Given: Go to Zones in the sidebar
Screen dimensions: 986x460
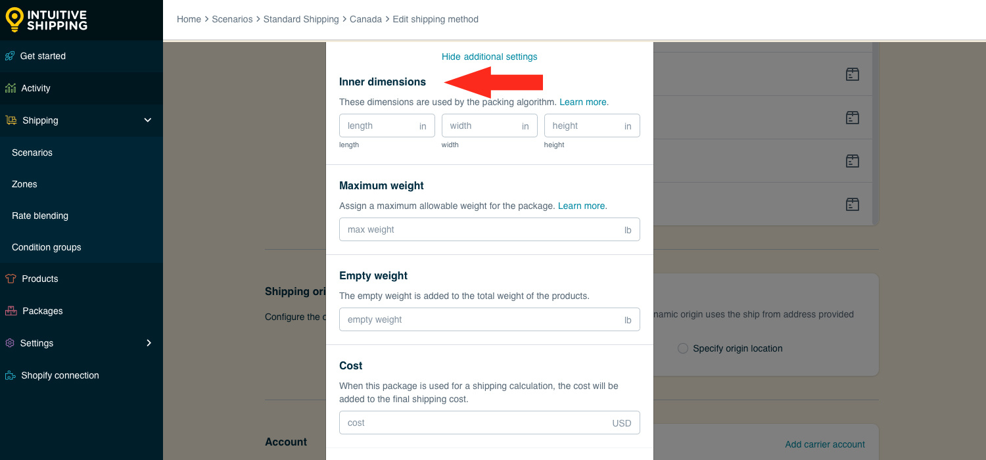Looking at the screenshot, I should coord(24,184).
